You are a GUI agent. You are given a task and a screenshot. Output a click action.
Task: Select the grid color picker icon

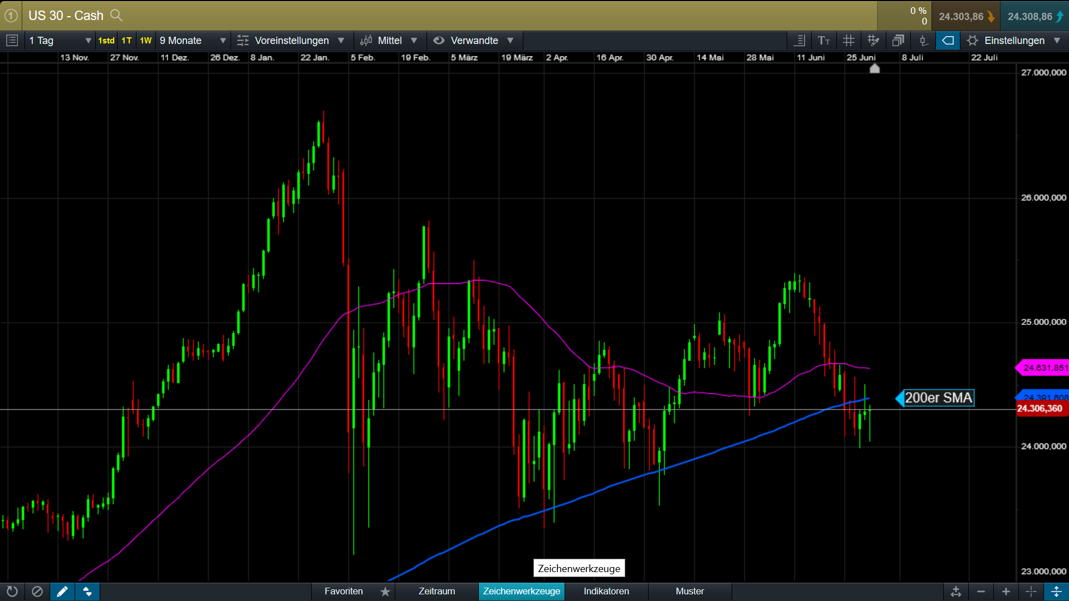click(873, 41)
